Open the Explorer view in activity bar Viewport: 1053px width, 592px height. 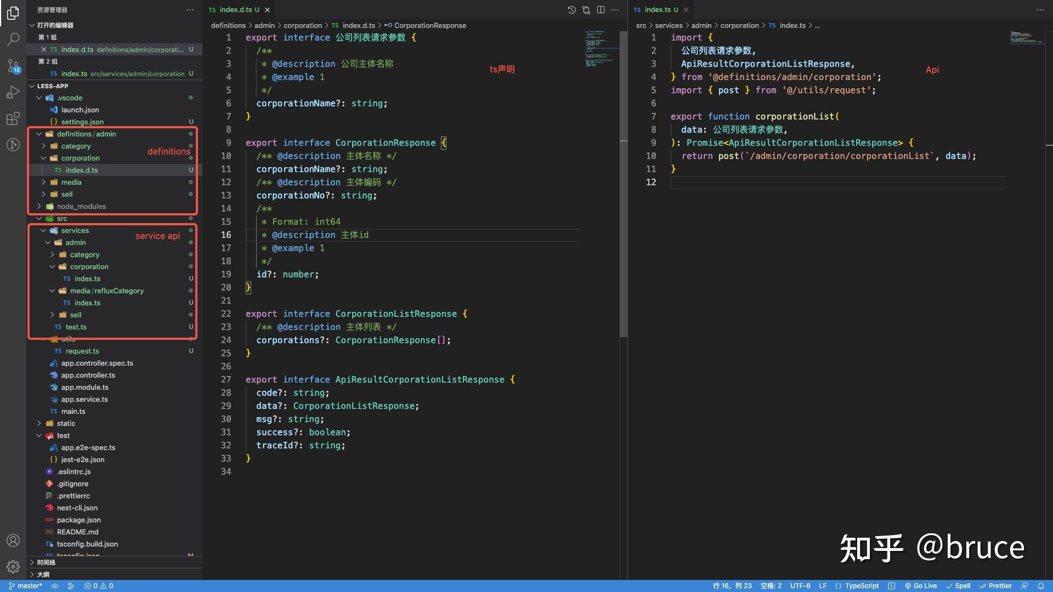click(x=13, y=13)
